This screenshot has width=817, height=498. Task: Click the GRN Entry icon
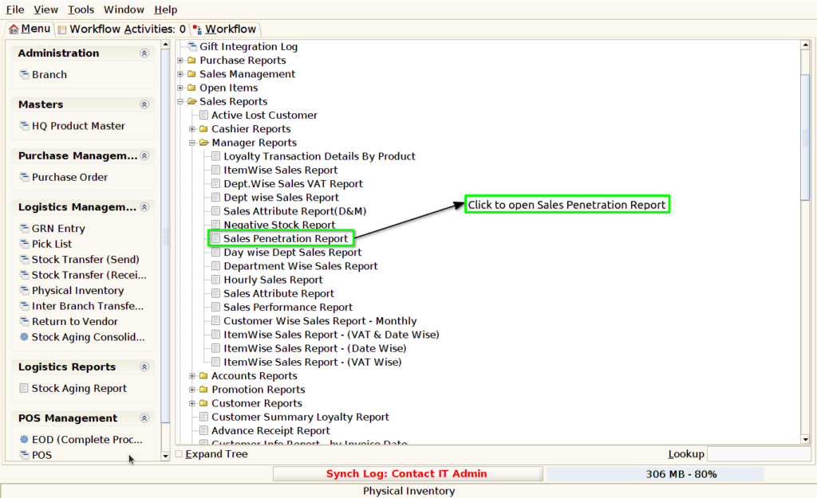(24, 228)
